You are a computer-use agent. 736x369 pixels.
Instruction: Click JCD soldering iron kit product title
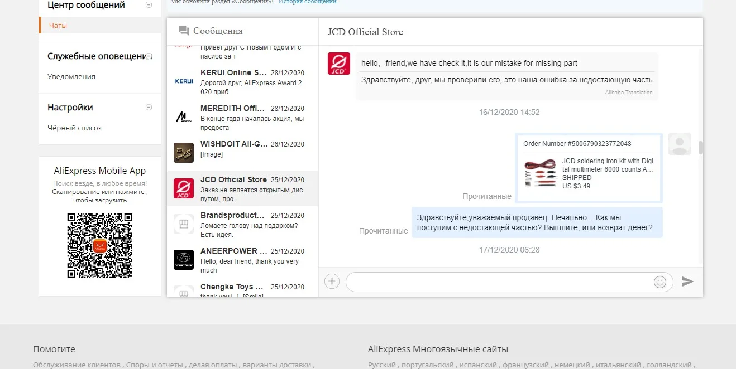point(608,166)
